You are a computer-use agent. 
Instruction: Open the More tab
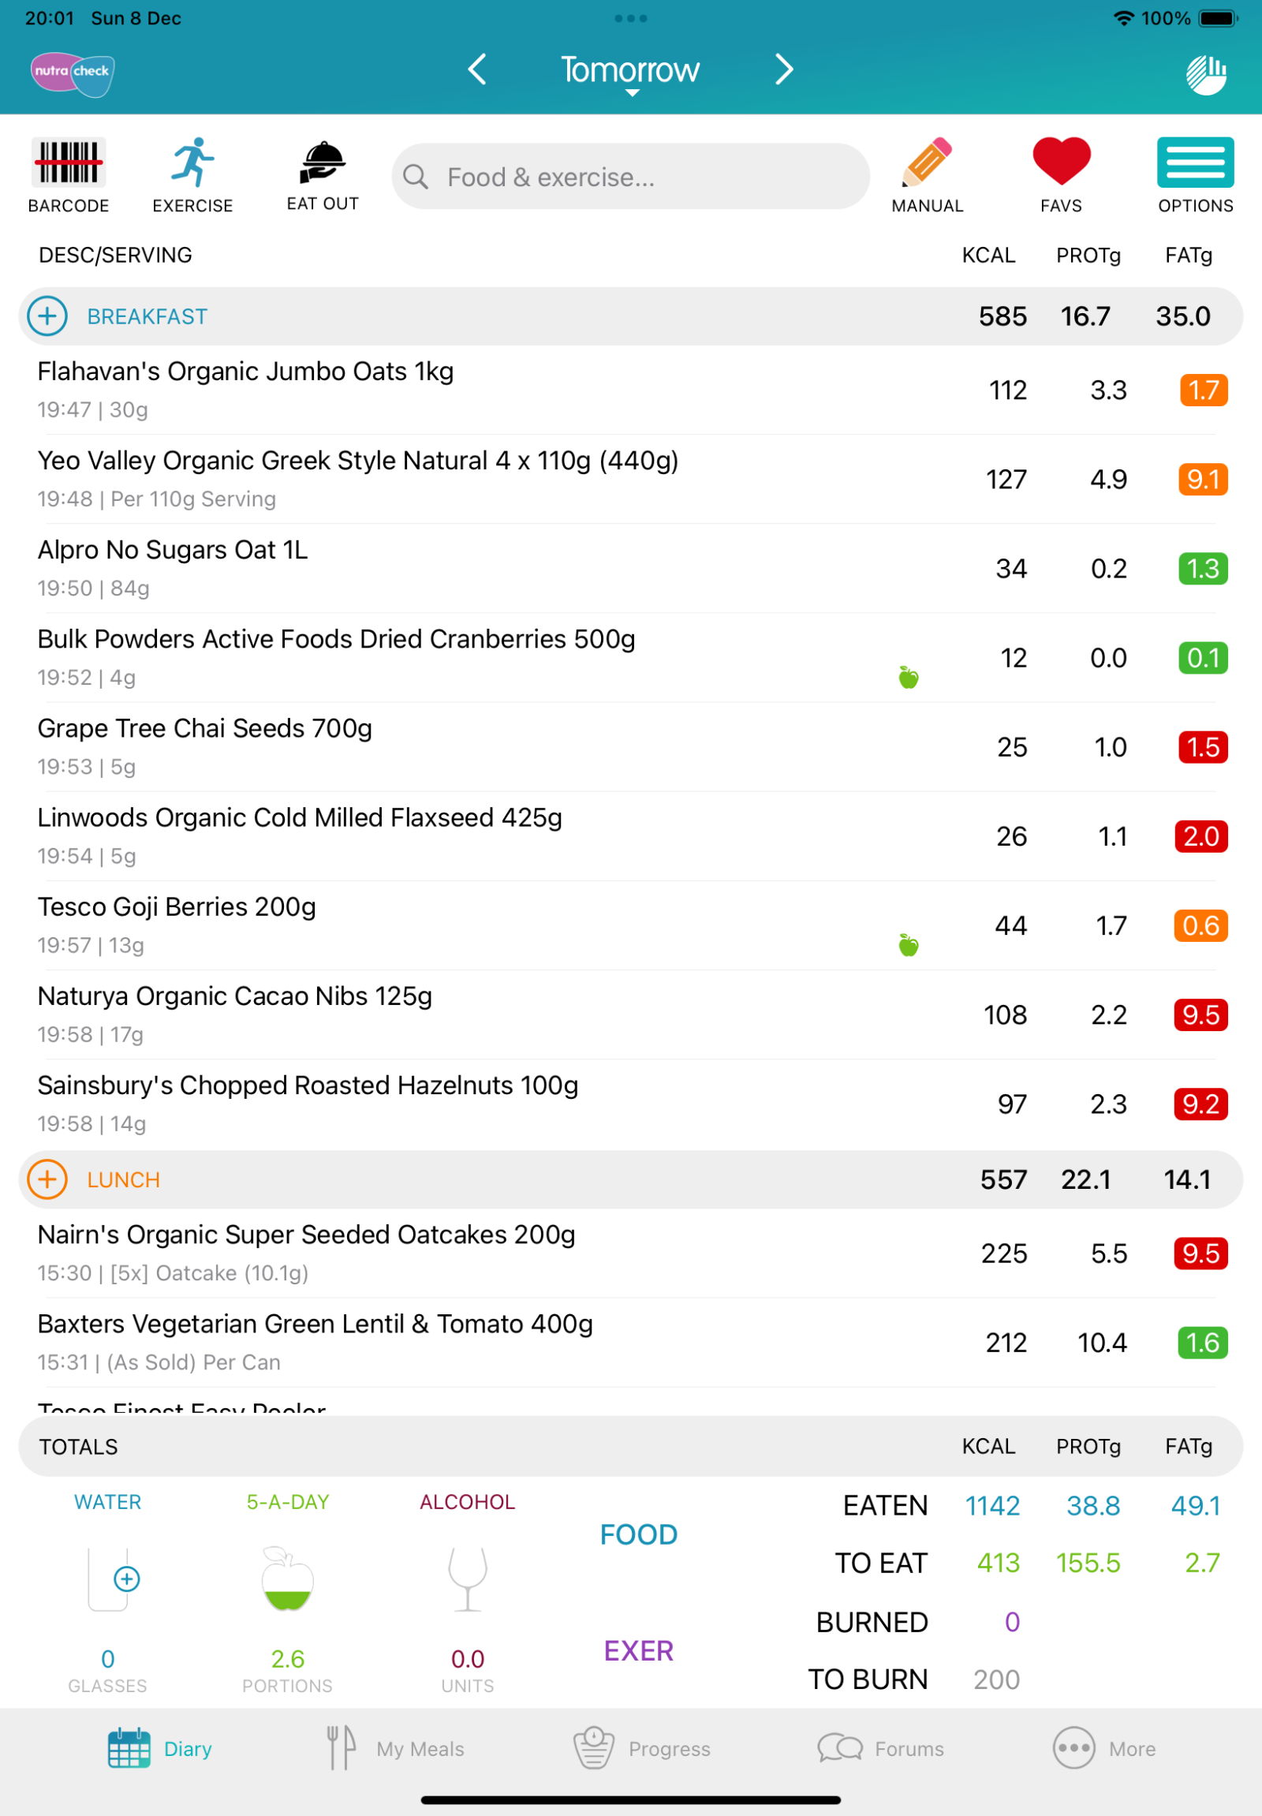tap(1105, 1748)
